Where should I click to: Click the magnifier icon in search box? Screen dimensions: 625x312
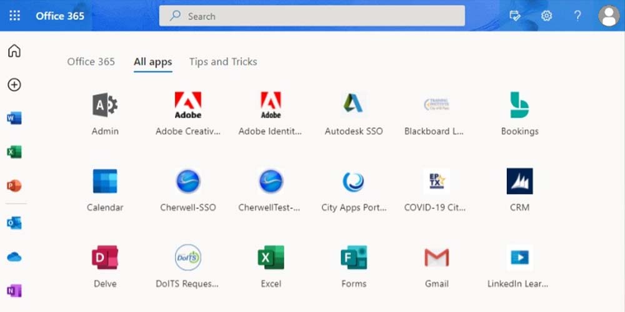click(174, 16)
